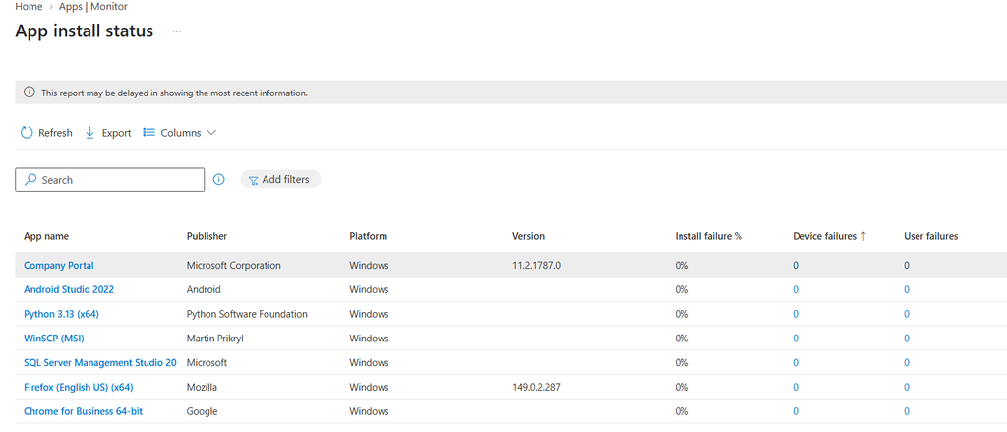This screenshot has width=1007, height=432.
Task: Click Device failures count for WinSCP (MSI)
Action: click(796, 339)
